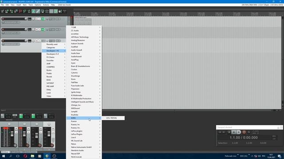284x159 pixels.
Task: Arm record on the second track
Action: tap(3, 30)
